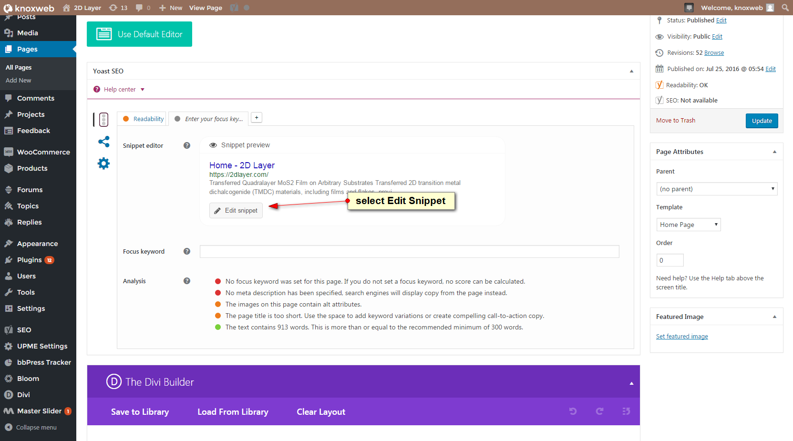
Task: Click the Snippet editor help question mark
Action: pos(187,145)
